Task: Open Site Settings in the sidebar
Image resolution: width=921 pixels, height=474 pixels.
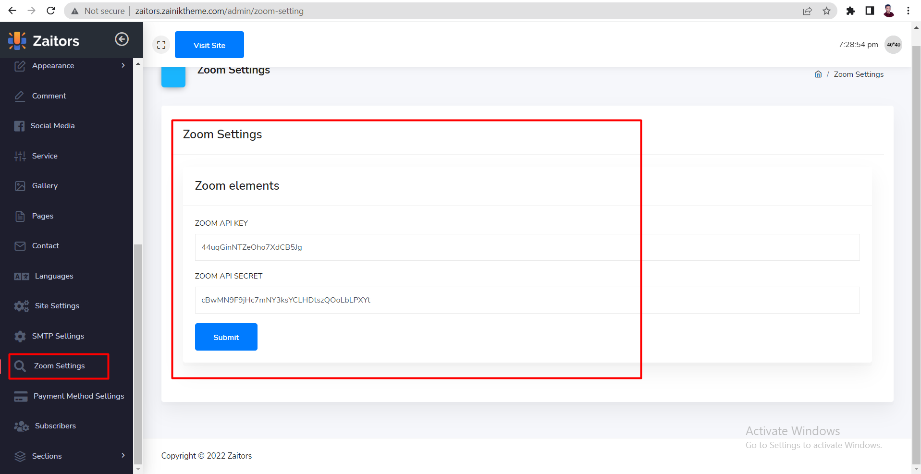Action: [57, 306]
